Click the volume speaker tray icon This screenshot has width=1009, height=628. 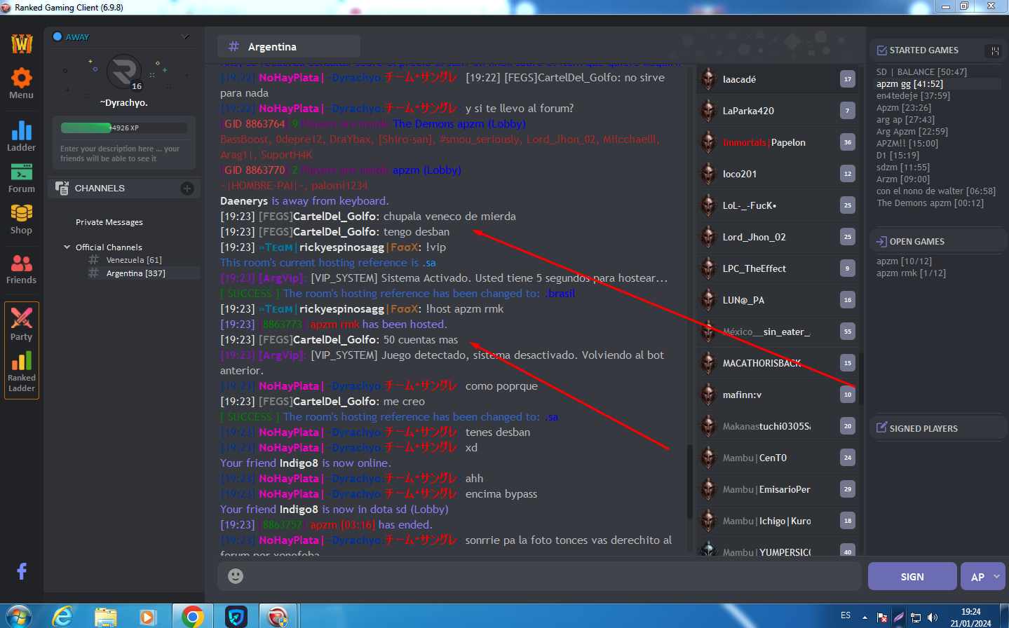933,617
